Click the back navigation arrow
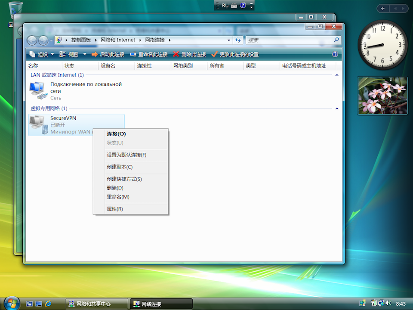Viewport: 413px width, 310px height. [32, 40]
